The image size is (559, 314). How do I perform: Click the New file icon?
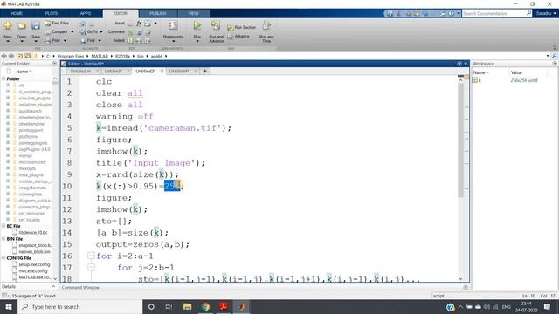[x=8, y=25]
